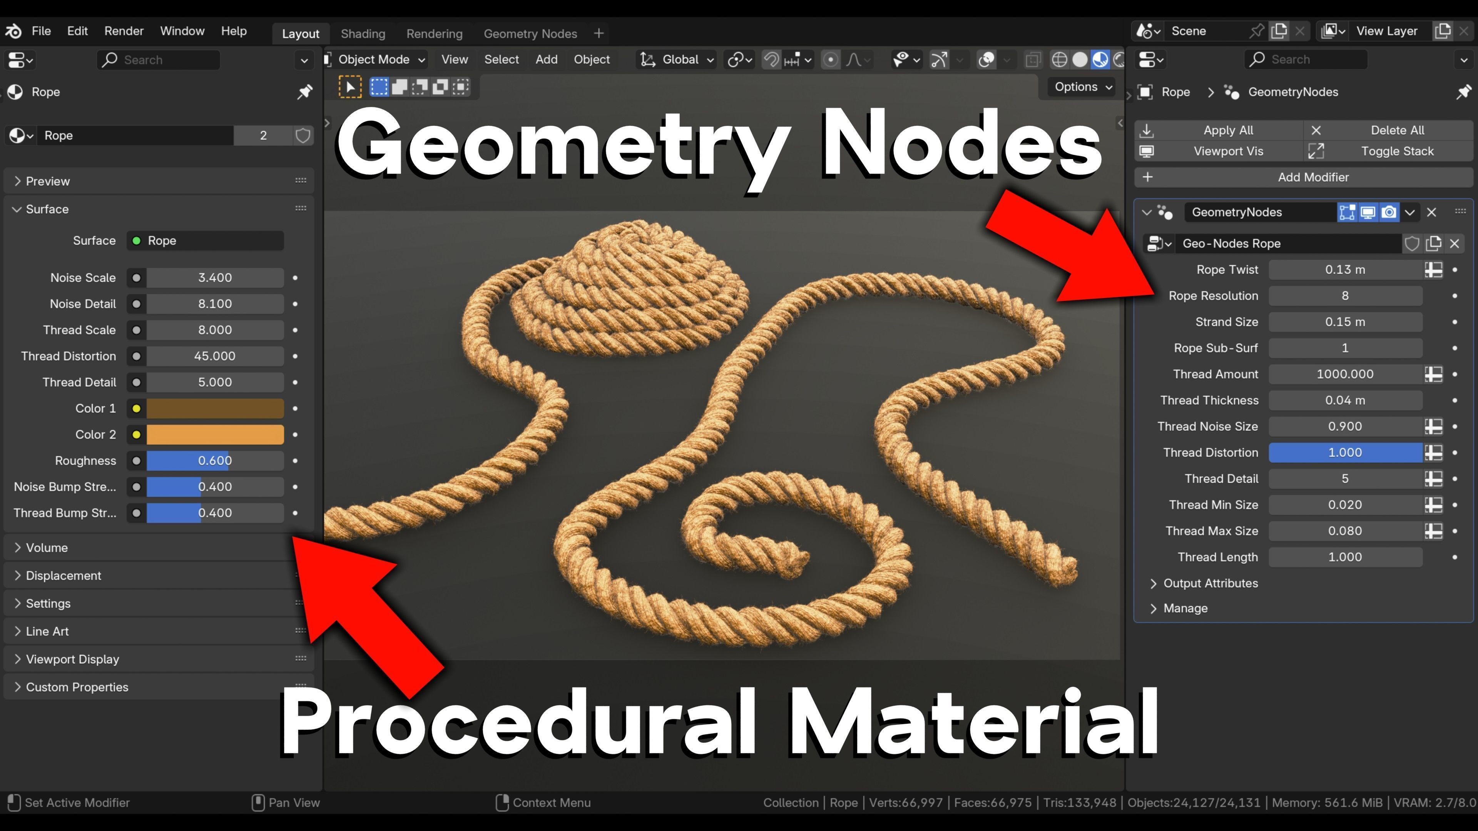
Task: Toggle modifier edit mode display
Action: click(1347, 212)
